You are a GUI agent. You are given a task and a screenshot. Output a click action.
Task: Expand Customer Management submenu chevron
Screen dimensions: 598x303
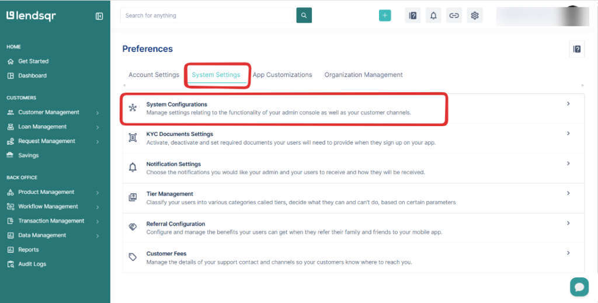98,113
